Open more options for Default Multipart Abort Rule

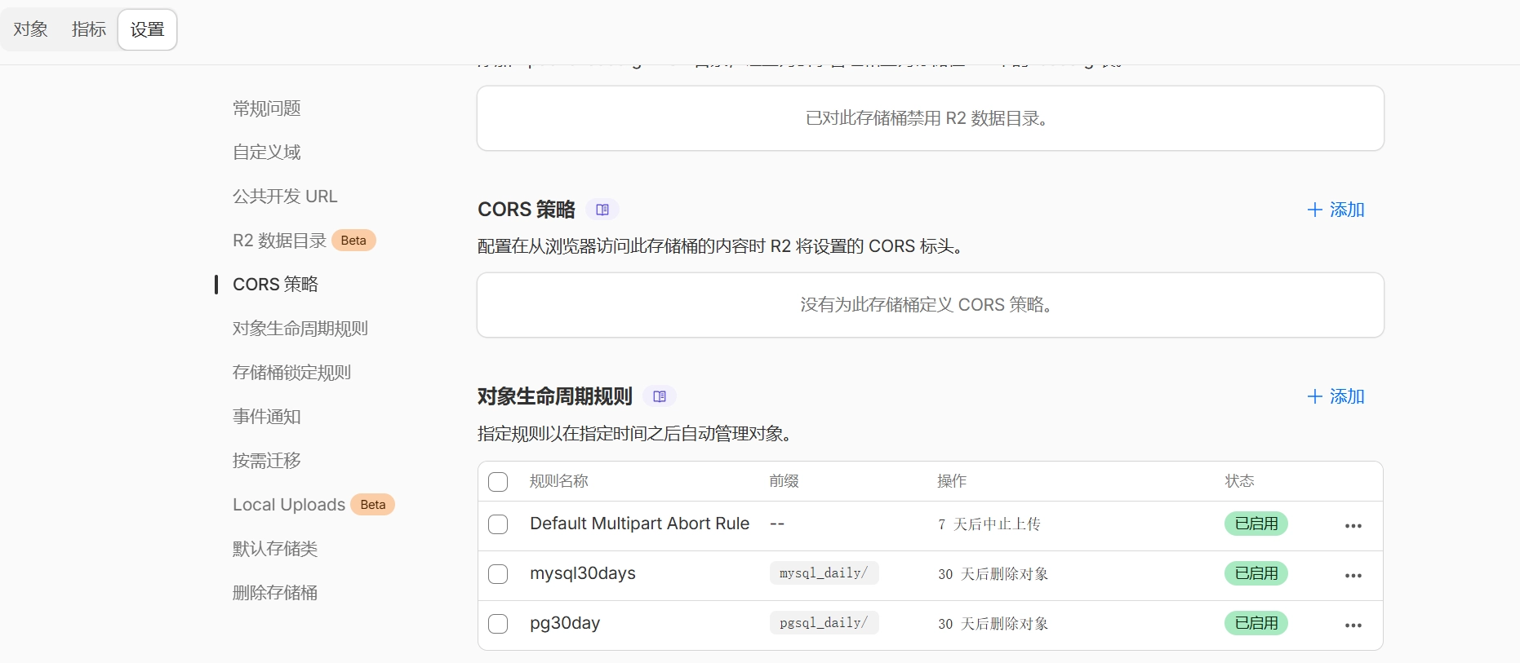pos(1353,526)
